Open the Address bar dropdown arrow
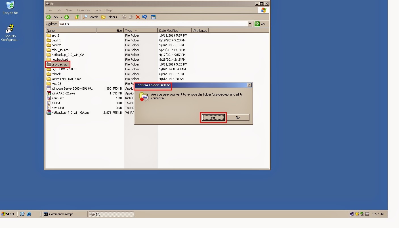Viewport: 399px width, 228px height. [x=250, y=24]
